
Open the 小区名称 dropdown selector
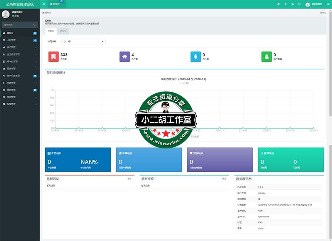click(83, 41)
